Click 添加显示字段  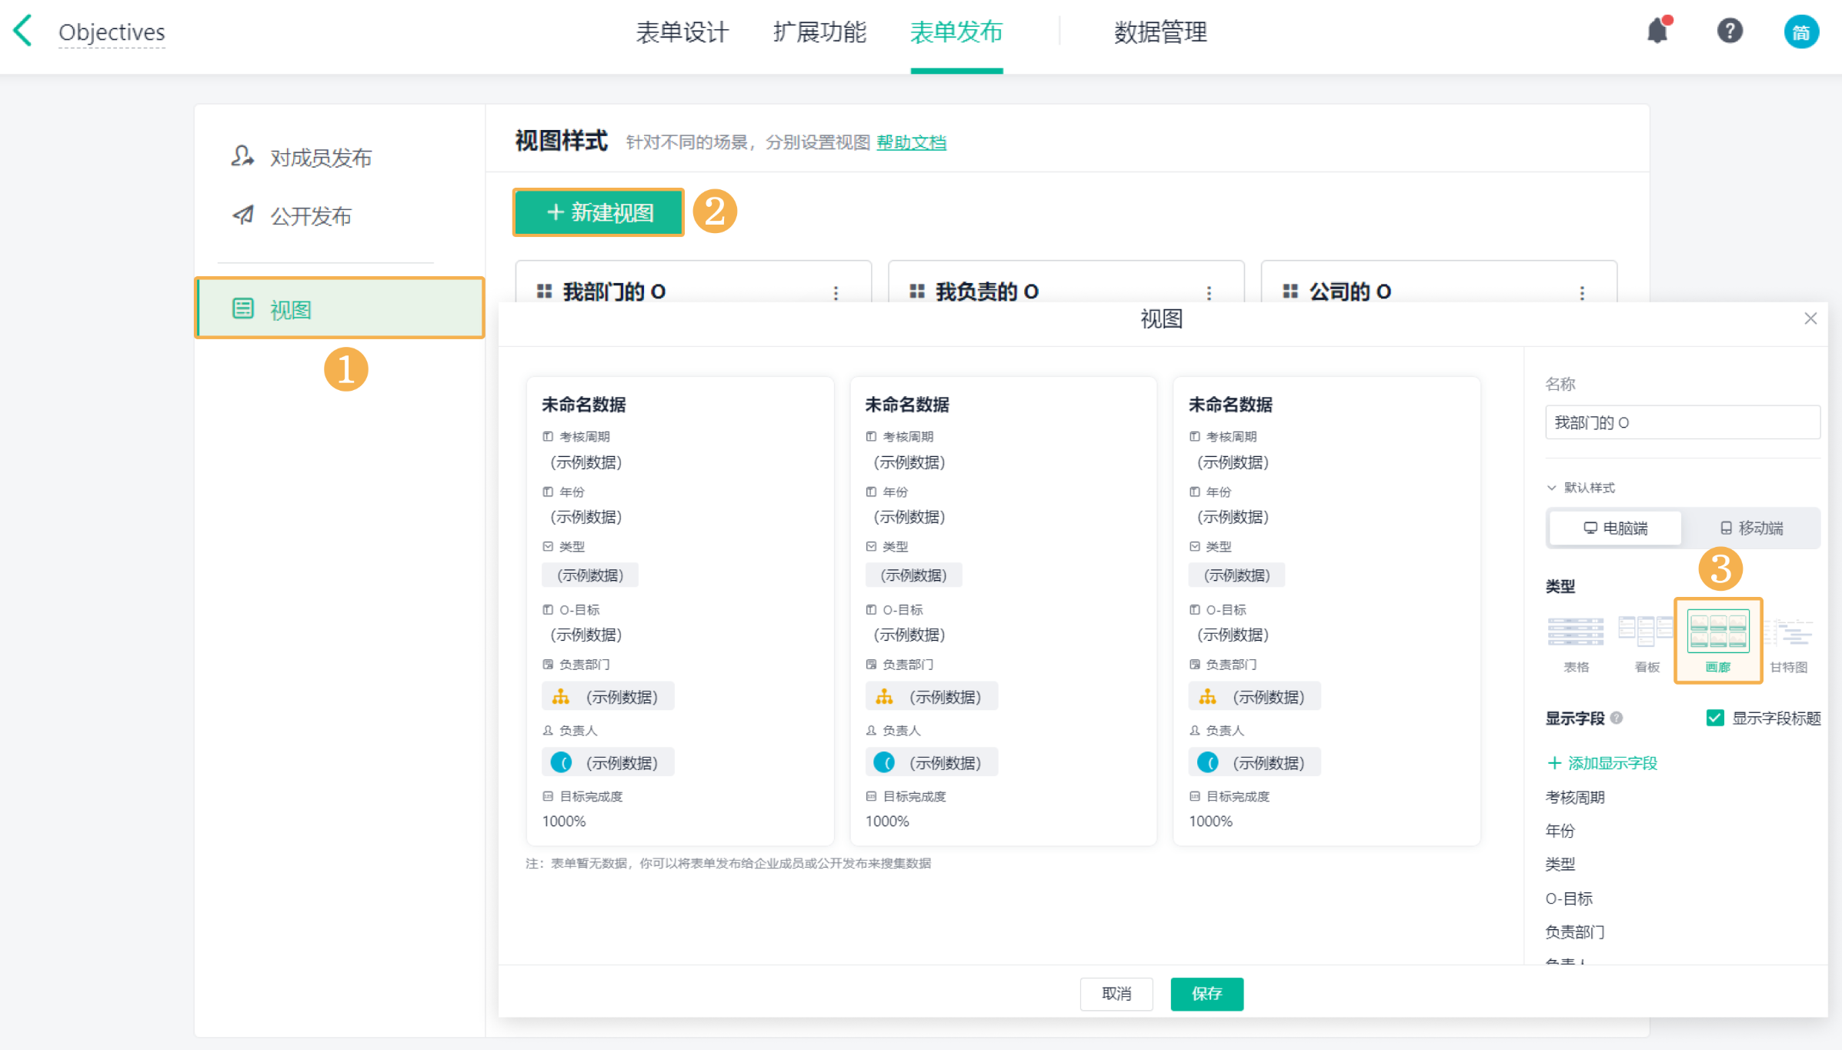pyautogui.click(x=1602, y=762)
